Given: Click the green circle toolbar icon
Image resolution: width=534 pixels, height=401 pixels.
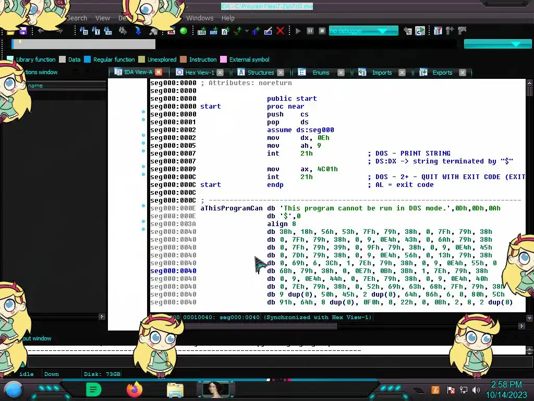Looking at the screenshot, I should pyautogui.click(x=184, y=31).
